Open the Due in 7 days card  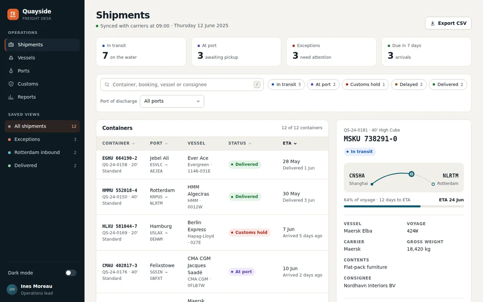[x=426, y=52]
